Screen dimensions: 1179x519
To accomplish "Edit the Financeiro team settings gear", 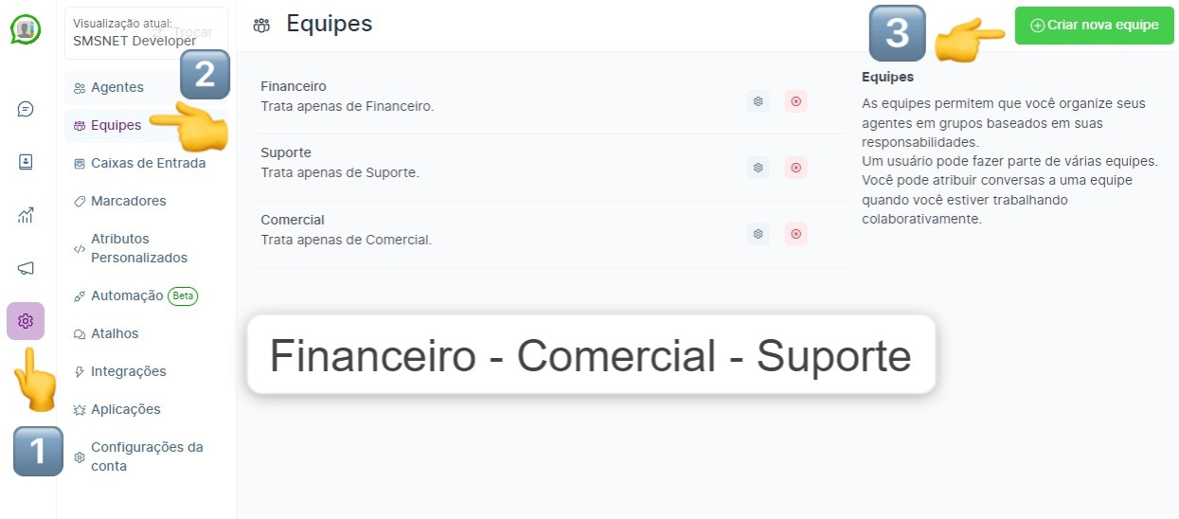I will click(758, 101).
